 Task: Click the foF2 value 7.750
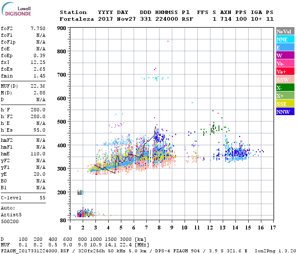pyautogui.click(x=38, y=28)
